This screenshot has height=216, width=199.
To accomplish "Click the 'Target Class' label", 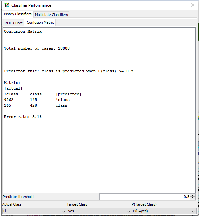I will (x=77, y=204).
